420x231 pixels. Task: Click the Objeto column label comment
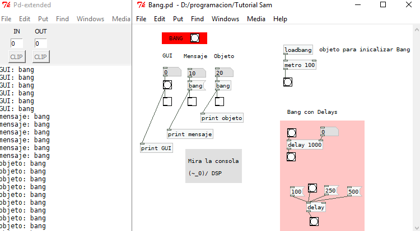point(224,56)
